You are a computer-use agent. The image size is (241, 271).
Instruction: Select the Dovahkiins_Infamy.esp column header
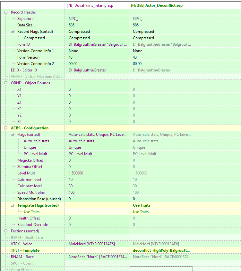[97, 5]
